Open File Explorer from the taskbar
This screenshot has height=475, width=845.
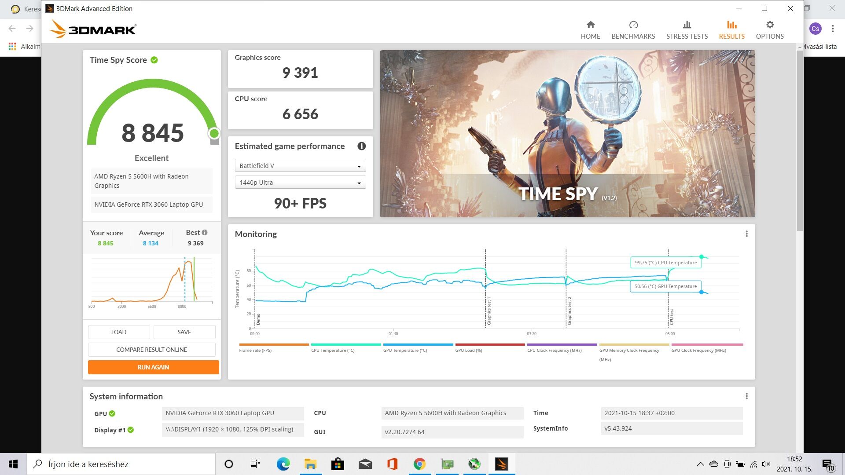[310, 464]
